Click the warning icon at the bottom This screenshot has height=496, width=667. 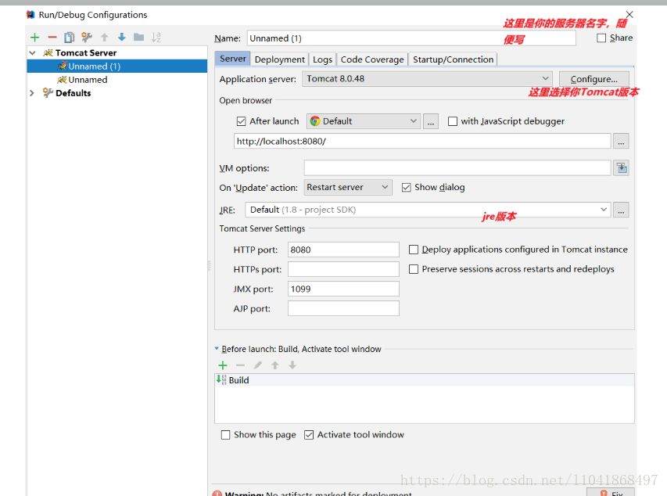coord(217,494)
